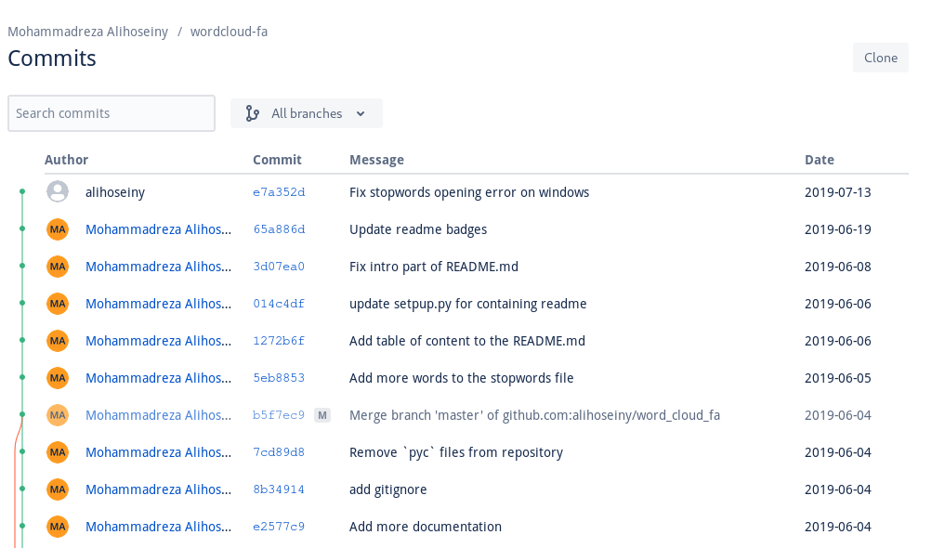Click the M merge badge next to b5f7ec9
The image size is (945, 548).
tap(322, 415)
